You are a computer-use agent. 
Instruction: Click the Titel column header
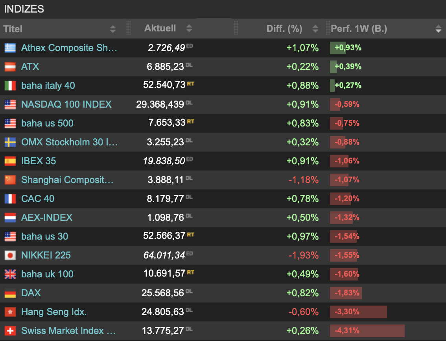13,29
